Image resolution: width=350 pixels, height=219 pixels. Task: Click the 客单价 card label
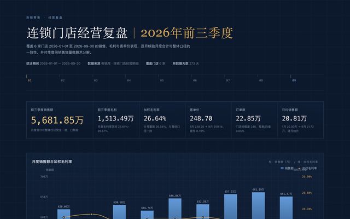click(x=195, y=109)
